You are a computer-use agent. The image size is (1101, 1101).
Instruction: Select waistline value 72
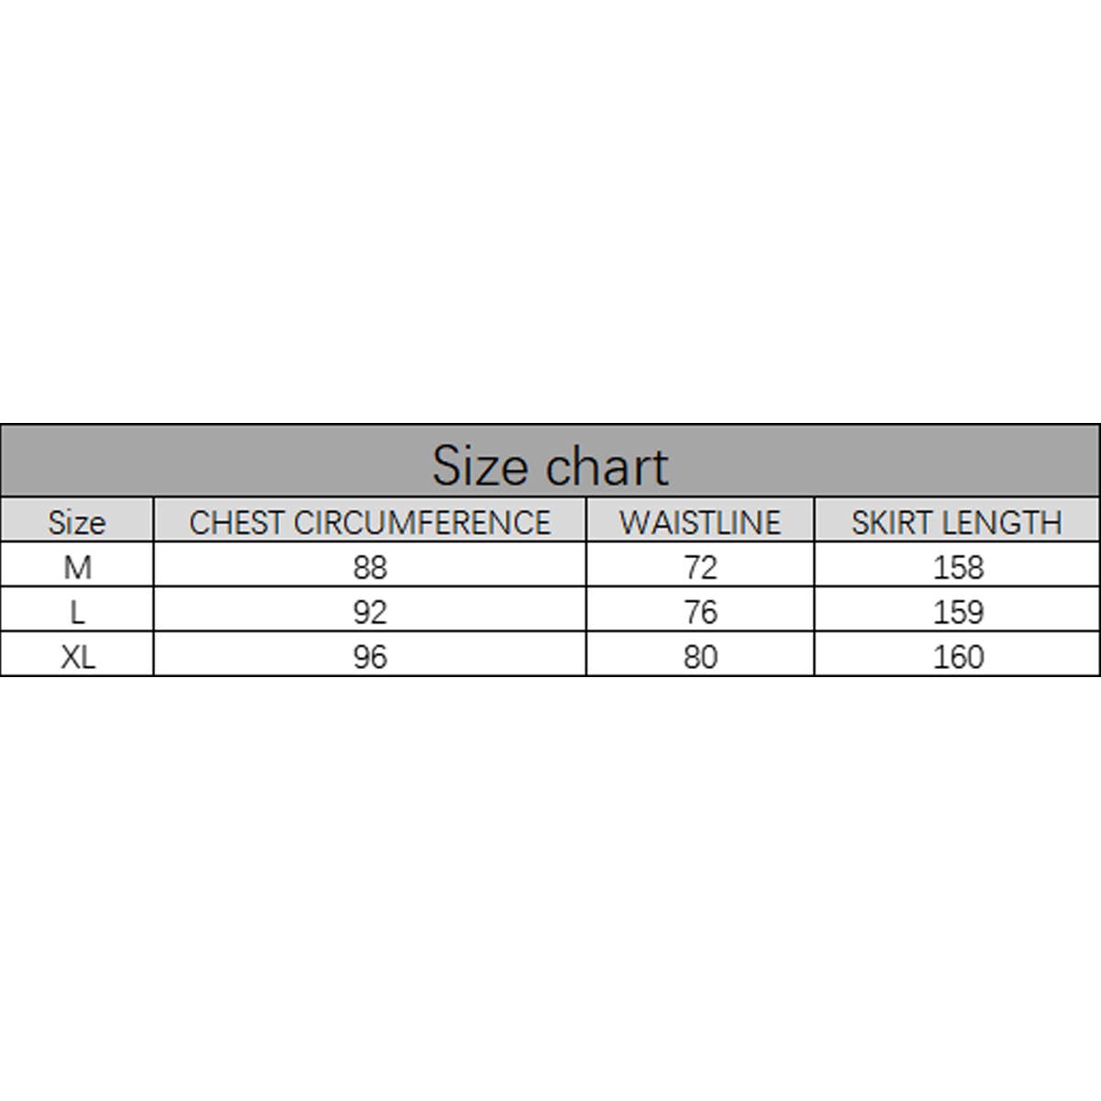(700, 567)
